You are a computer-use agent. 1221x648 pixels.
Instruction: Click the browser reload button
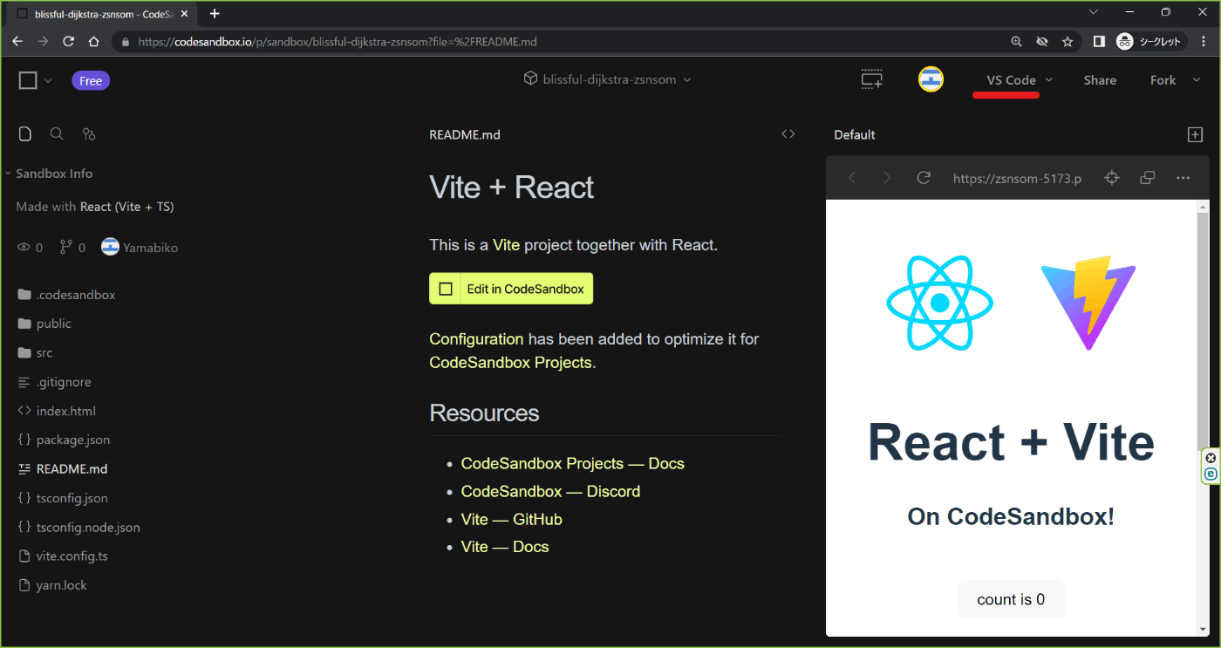click(67, 41)
